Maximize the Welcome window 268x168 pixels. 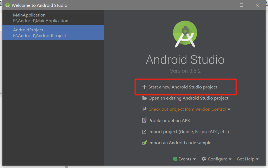click(241, 5)
